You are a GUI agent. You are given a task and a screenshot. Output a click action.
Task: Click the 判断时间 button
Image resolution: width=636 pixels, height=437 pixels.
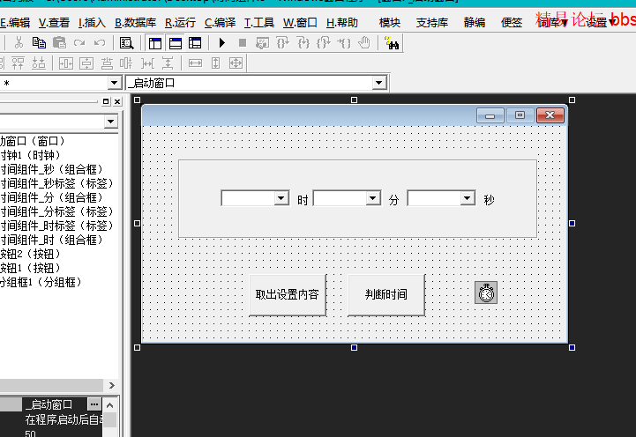pos(385,294)
